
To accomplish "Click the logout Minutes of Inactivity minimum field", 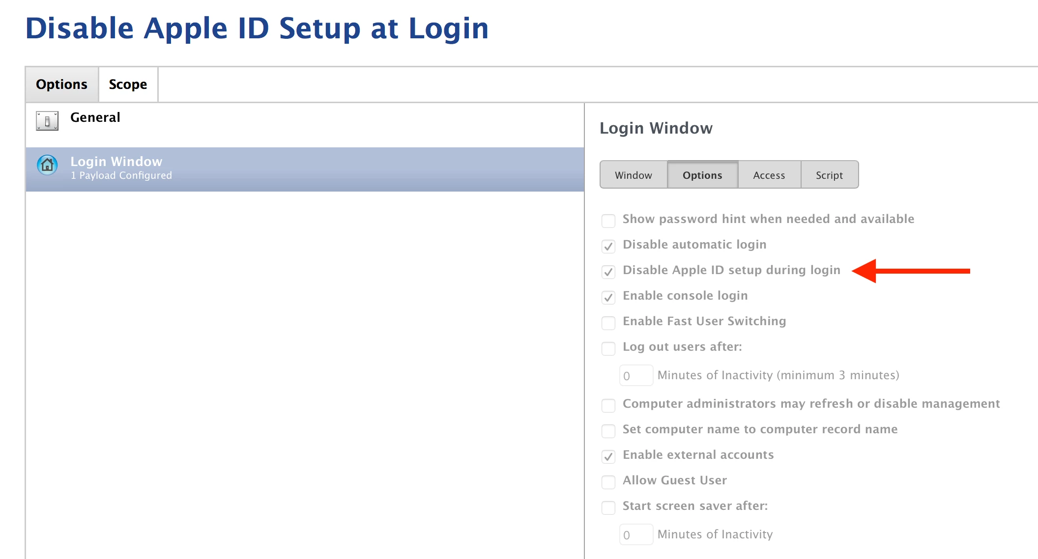I will [x=636, y=376].
